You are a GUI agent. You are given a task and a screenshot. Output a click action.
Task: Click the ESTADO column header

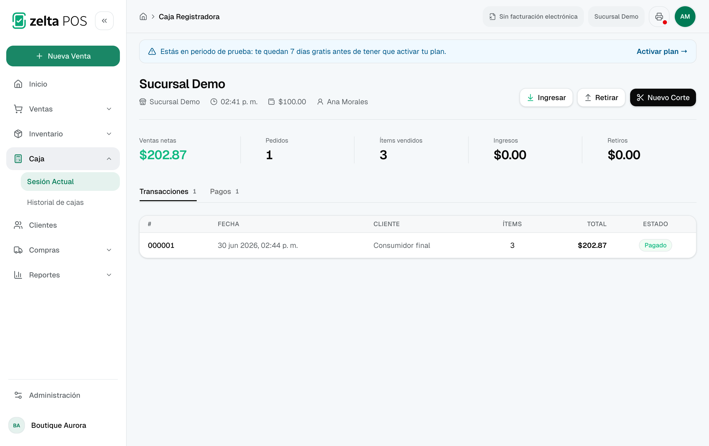click(x=656, y=224)
